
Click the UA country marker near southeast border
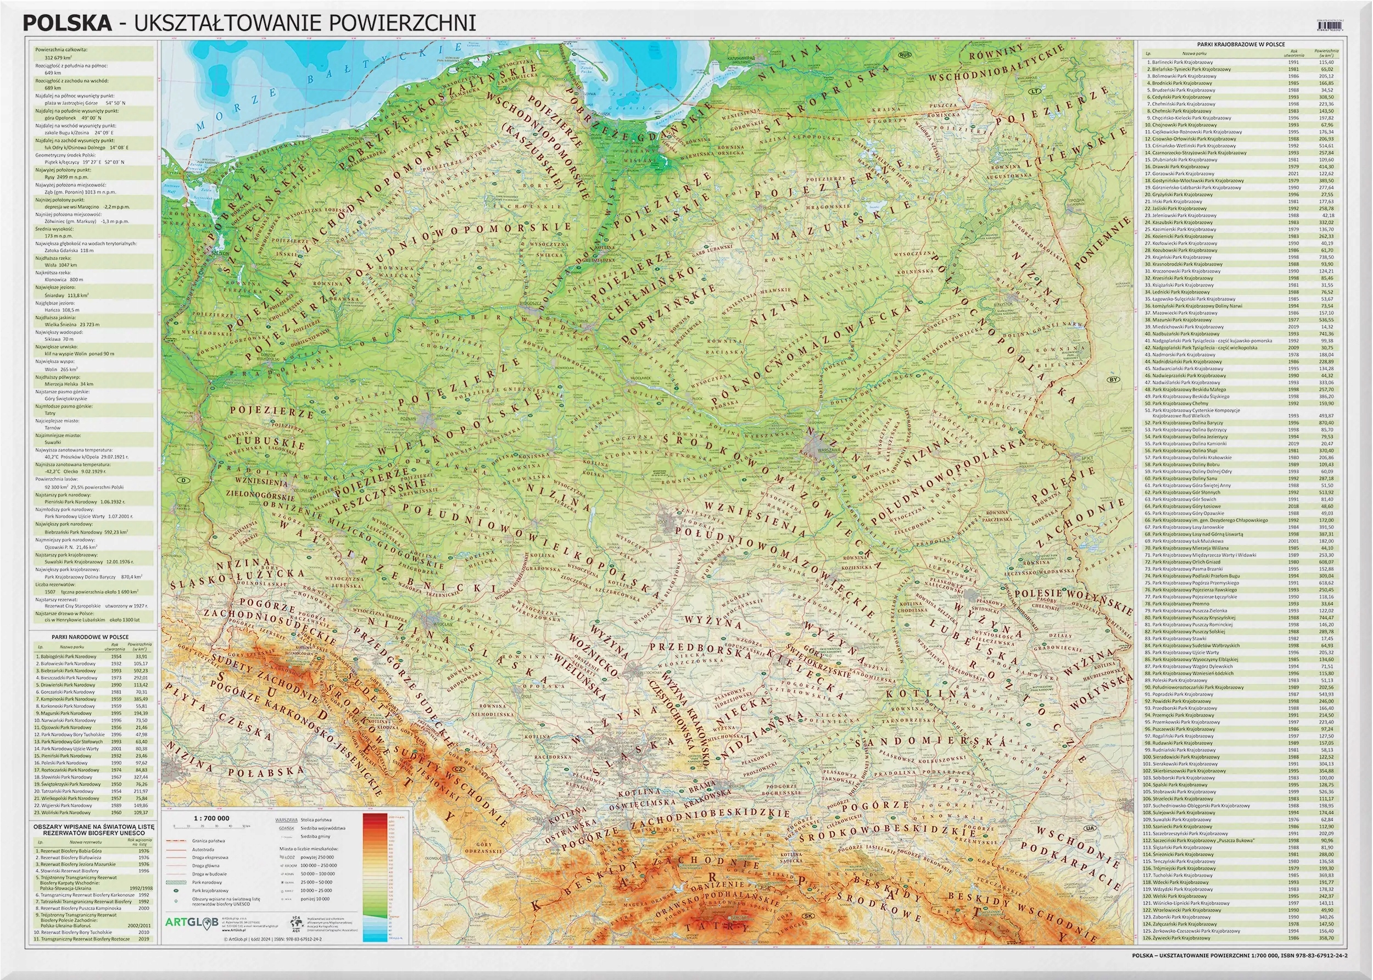[1090, 828]
